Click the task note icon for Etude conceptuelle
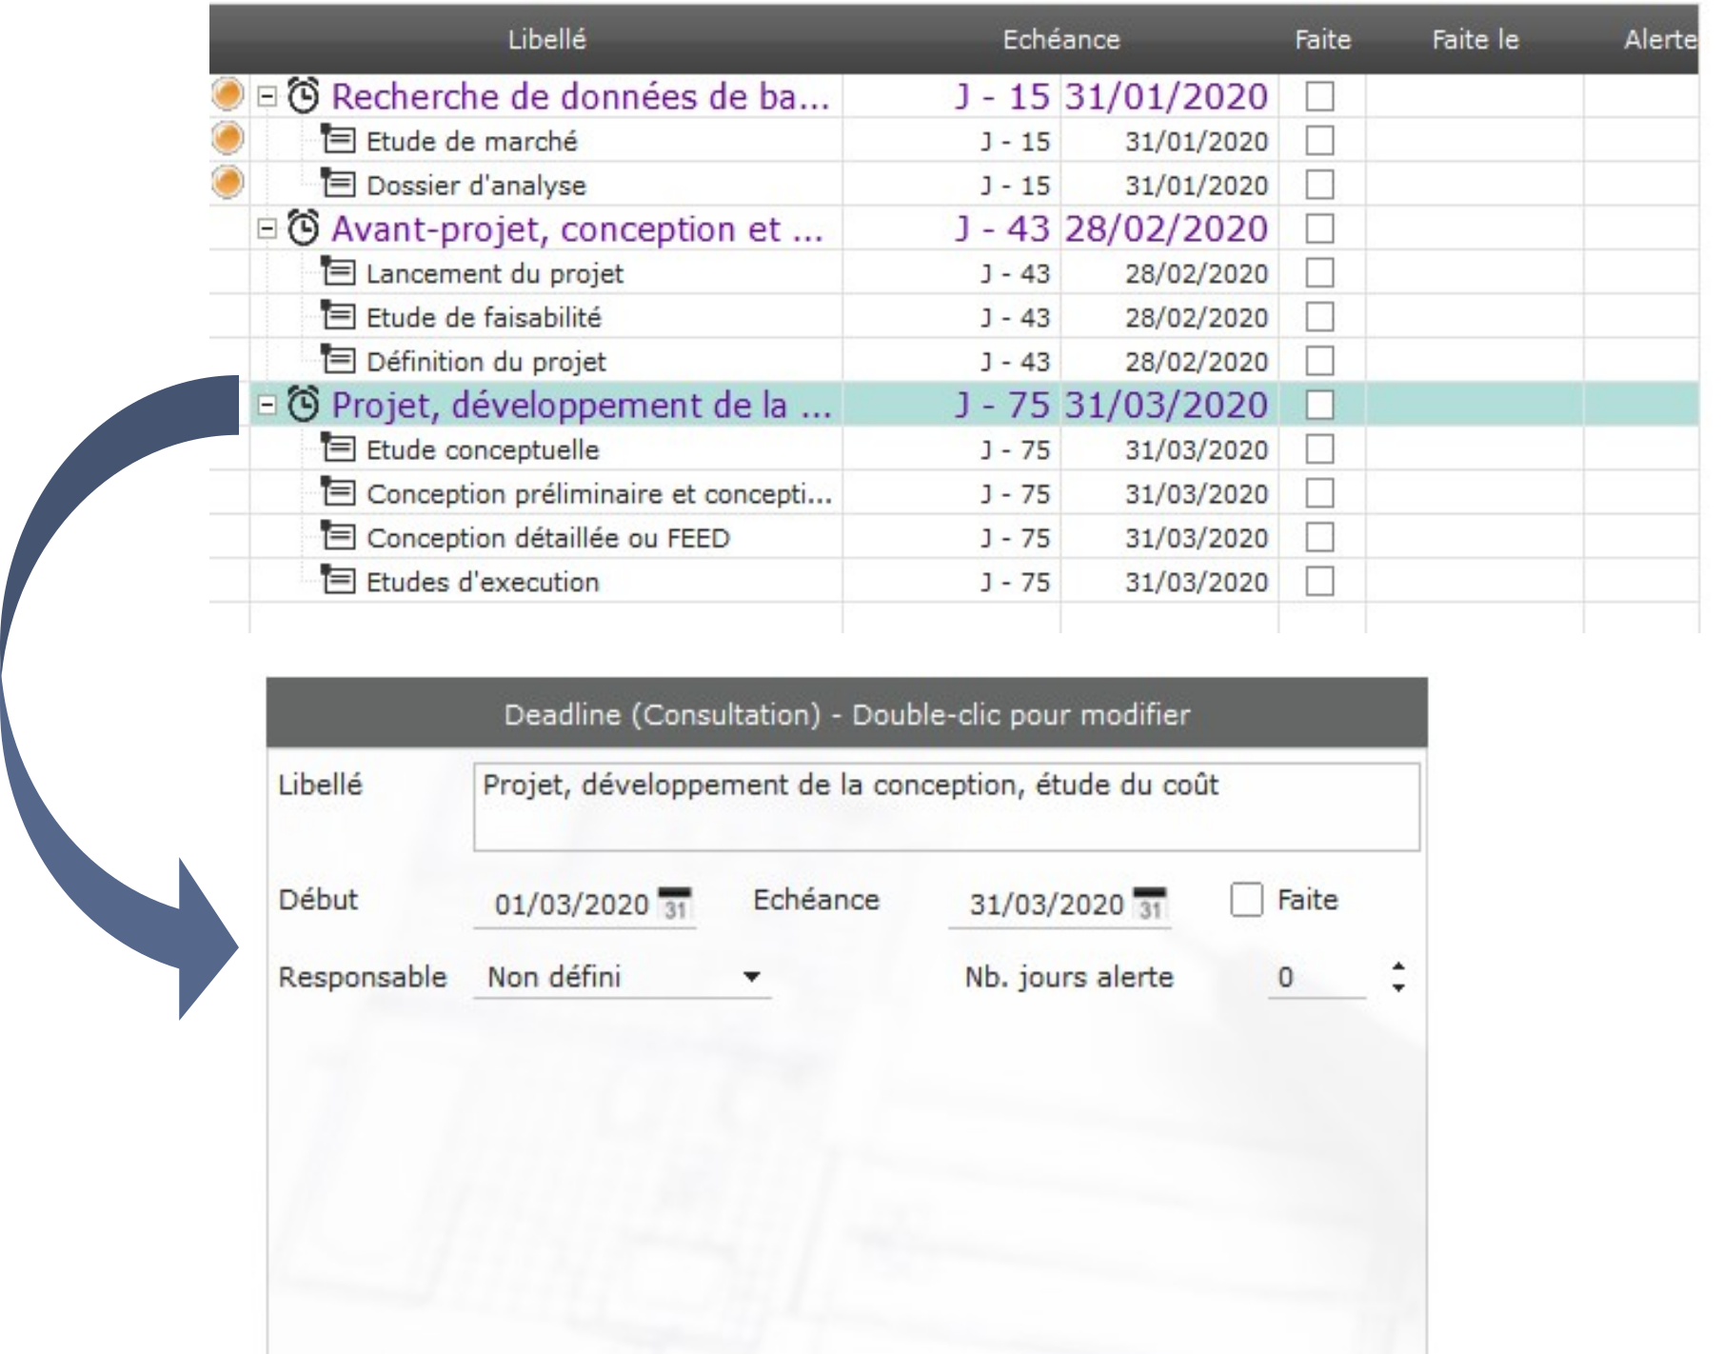 [338, 448]
